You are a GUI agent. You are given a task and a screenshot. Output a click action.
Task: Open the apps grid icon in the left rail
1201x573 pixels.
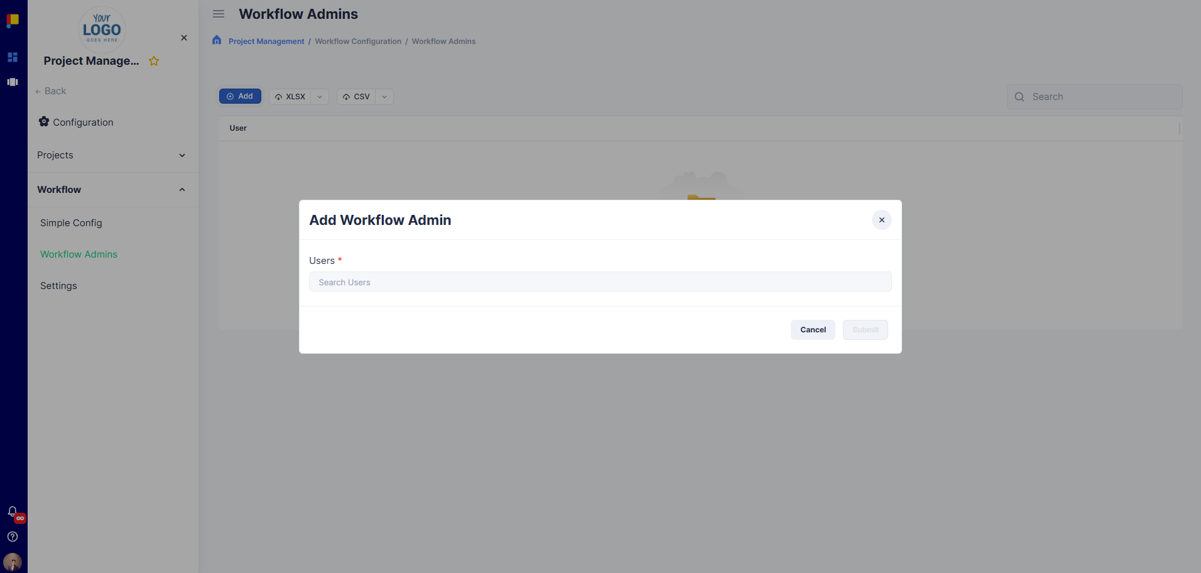(x=13, y=57)
